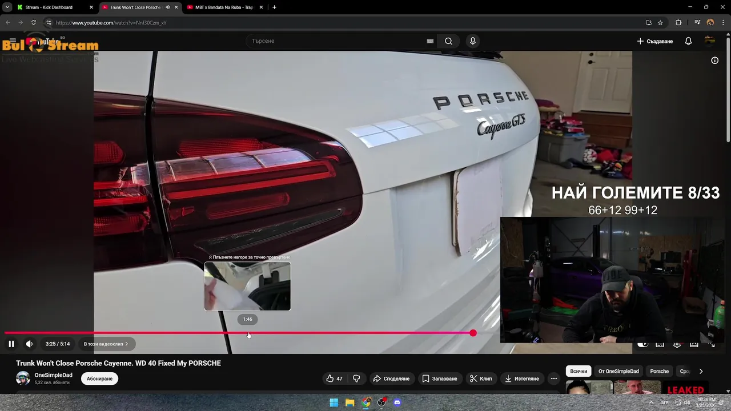Open Windows Start menu

[334, 402]
